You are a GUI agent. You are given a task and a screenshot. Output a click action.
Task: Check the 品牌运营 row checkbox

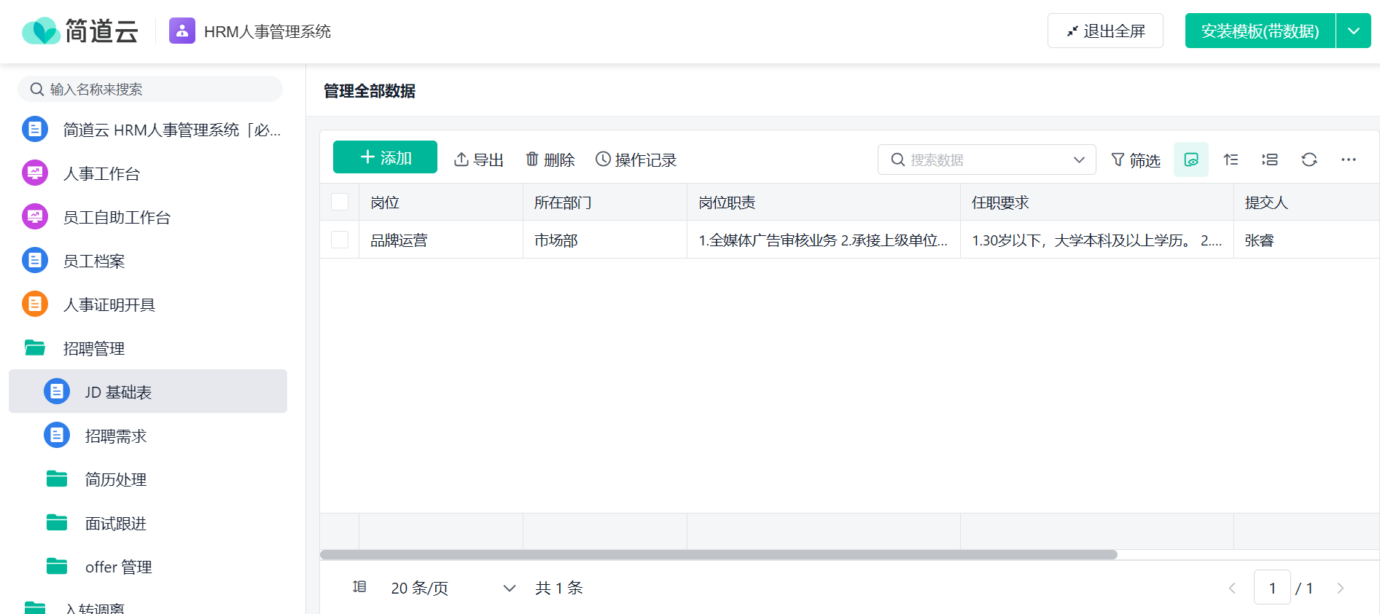pyautogui.click(x=340, y=240)
